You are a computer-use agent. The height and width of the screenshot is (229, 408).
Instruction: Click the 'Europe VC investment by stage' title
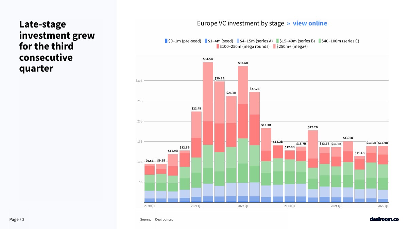(240, 23)
